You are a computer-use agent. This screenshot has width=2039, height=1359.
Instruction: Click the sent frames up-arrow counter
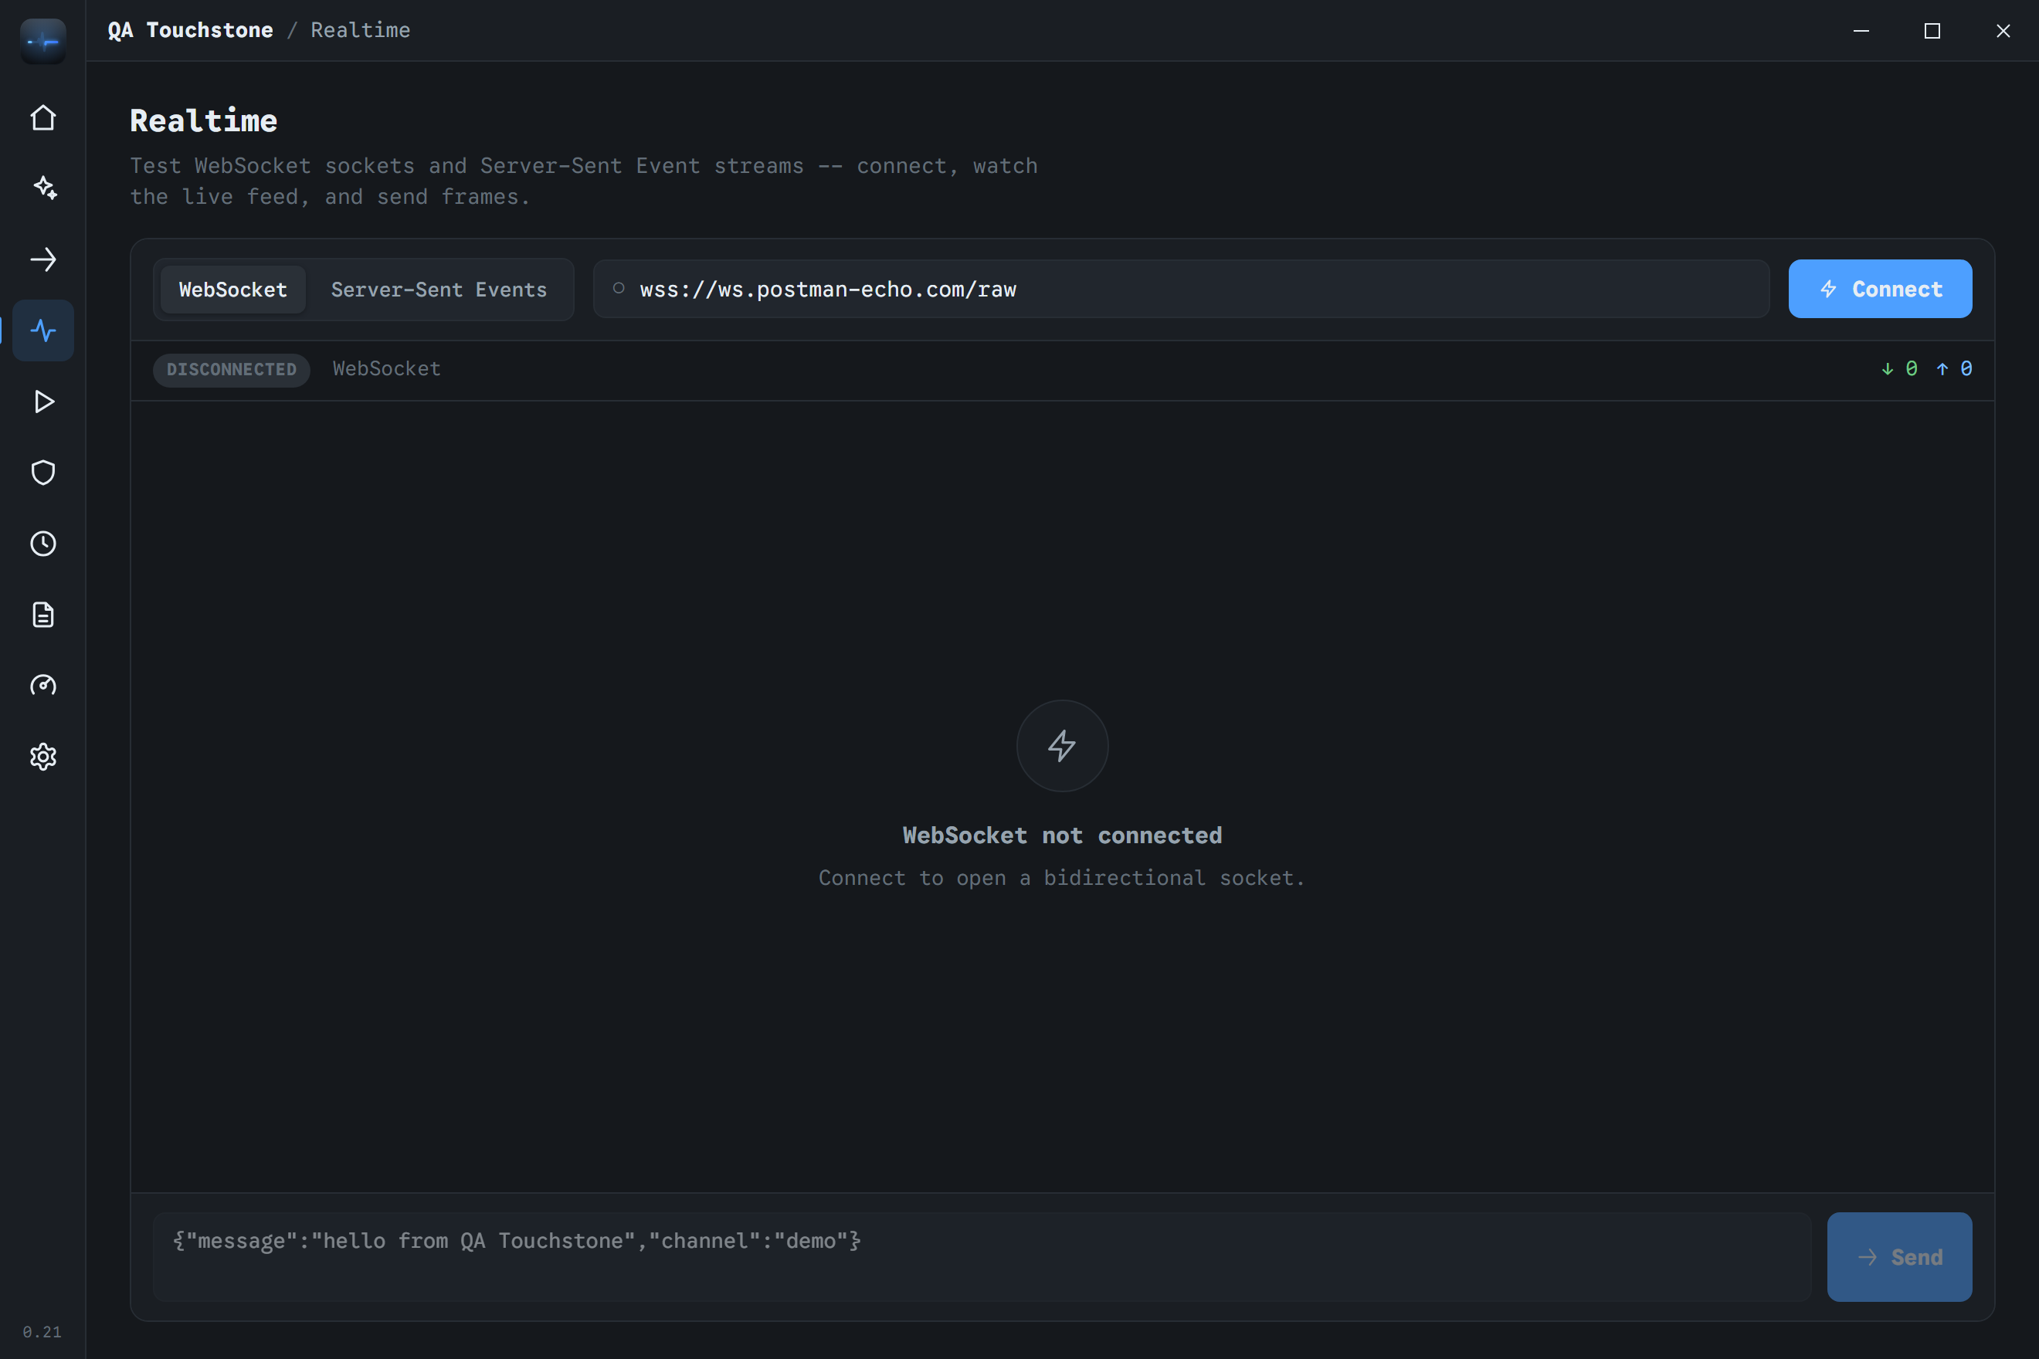coord(1954,368)
